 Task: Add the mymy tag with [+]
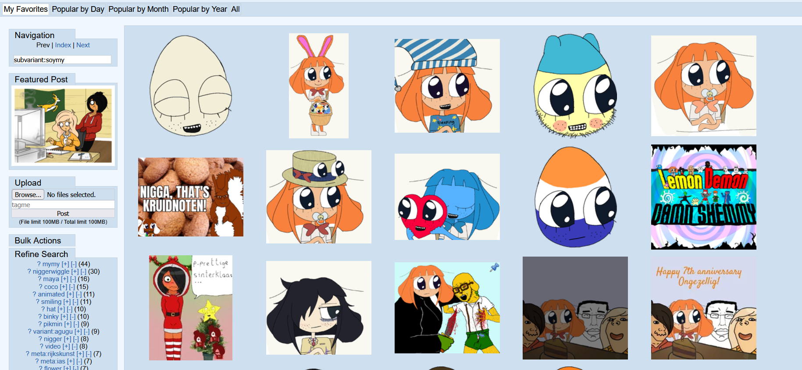[x=65, y=264]
